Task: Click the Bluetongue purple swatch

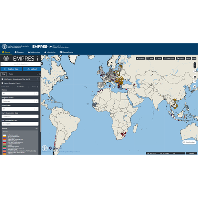Action: coord(4,138)
